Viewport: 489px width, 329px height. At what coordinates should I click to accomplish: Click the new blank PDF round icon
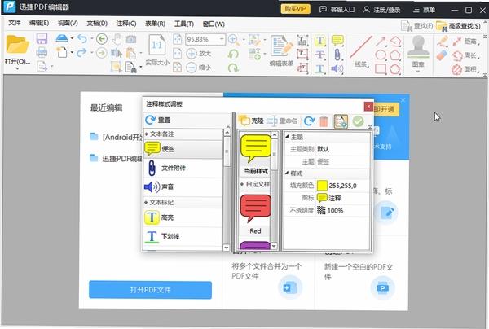coord(382,287)
